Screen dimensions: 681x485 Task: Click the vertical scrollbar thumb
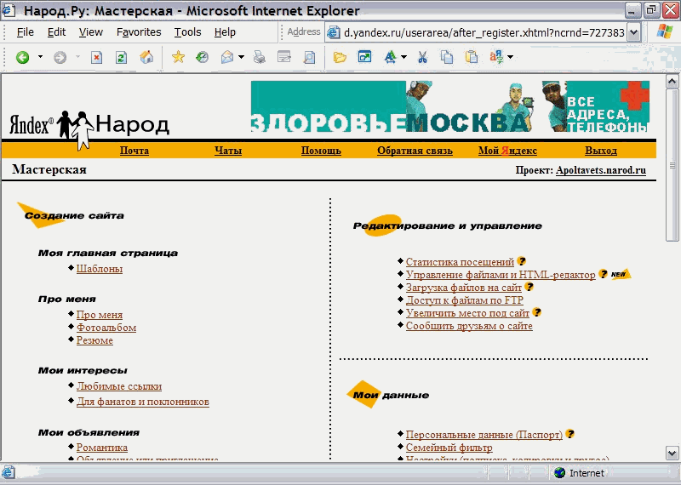tap(672, 165)
